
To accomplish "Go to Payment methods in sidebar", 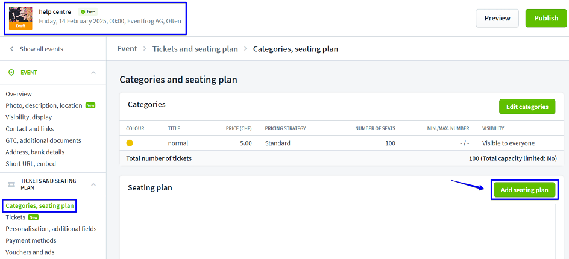I will click(31, 240).
